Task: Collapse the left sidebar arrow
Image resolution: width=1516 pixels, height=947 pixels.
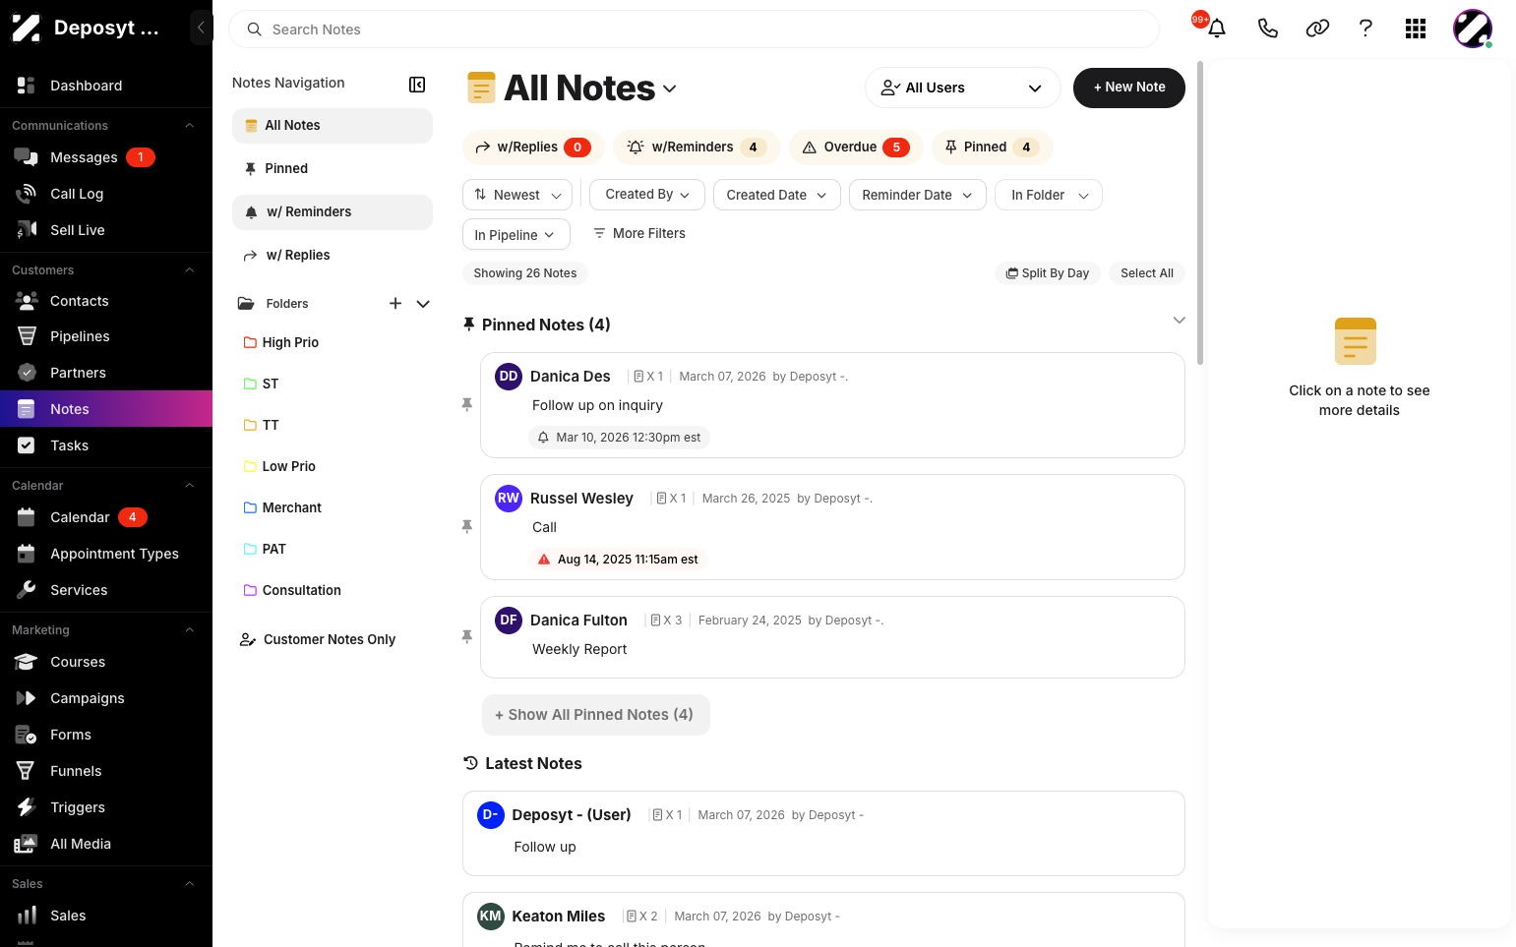Action: point(201,28)
